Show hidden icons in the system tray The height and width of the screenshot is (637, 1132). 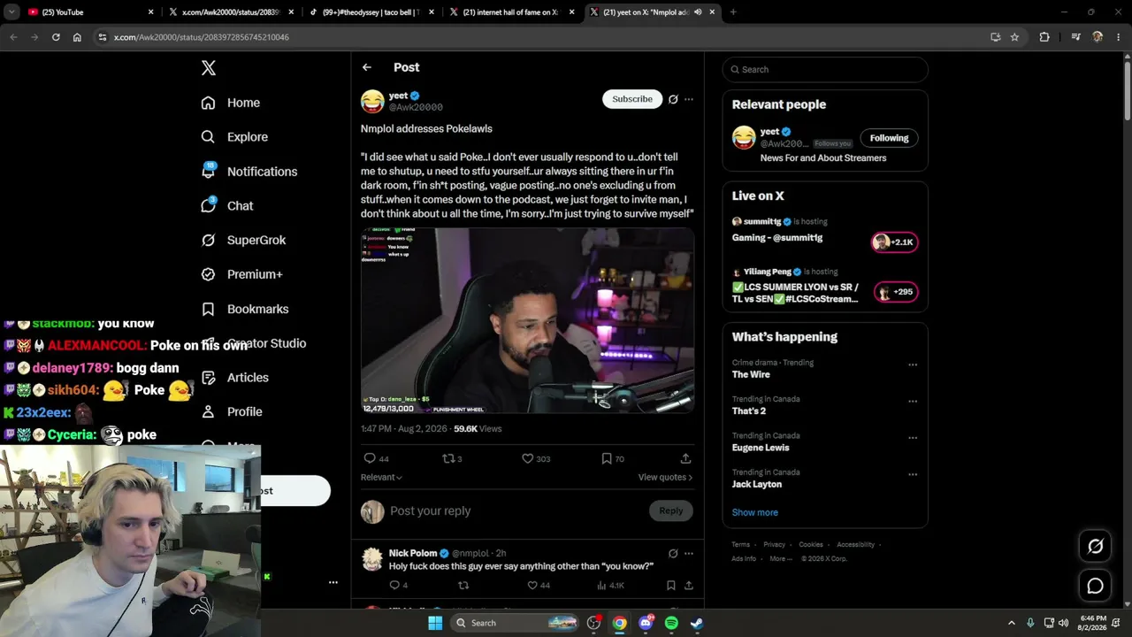(x=1011, y=623)
